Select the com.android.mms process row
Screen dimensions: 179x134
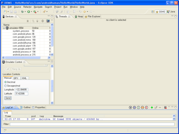[x=26, y=40]
